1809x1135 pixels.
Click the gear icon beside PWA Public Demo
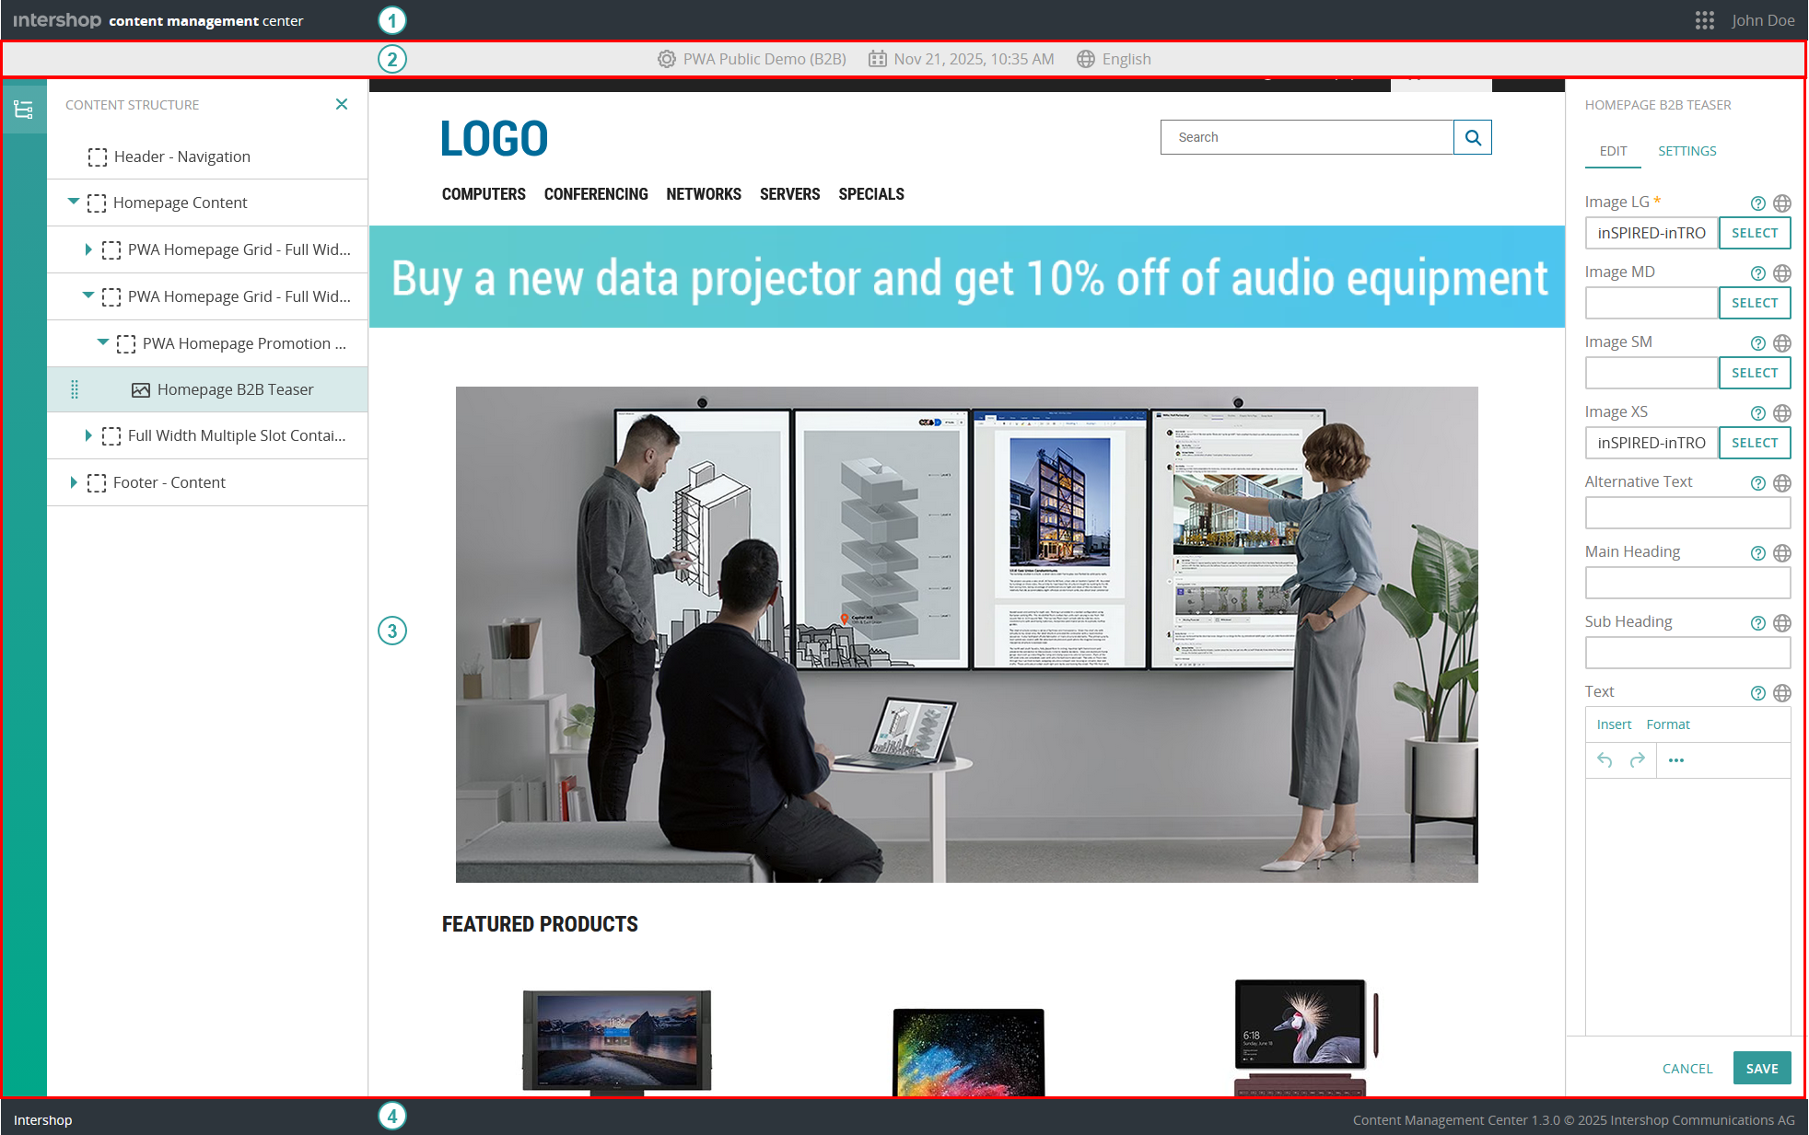pos(665,58)
